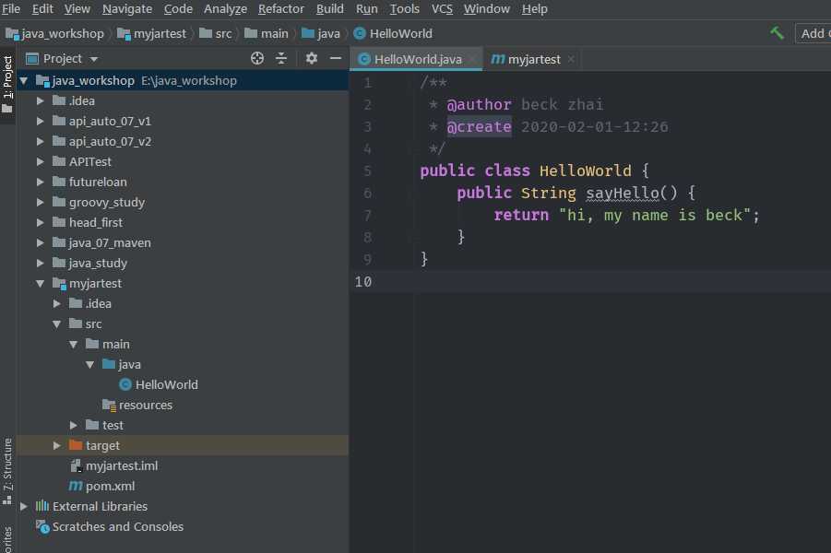This screenshot has height=553, width=831.
Task: Hide the Project panel with minus icon
Action: point(336,58)
